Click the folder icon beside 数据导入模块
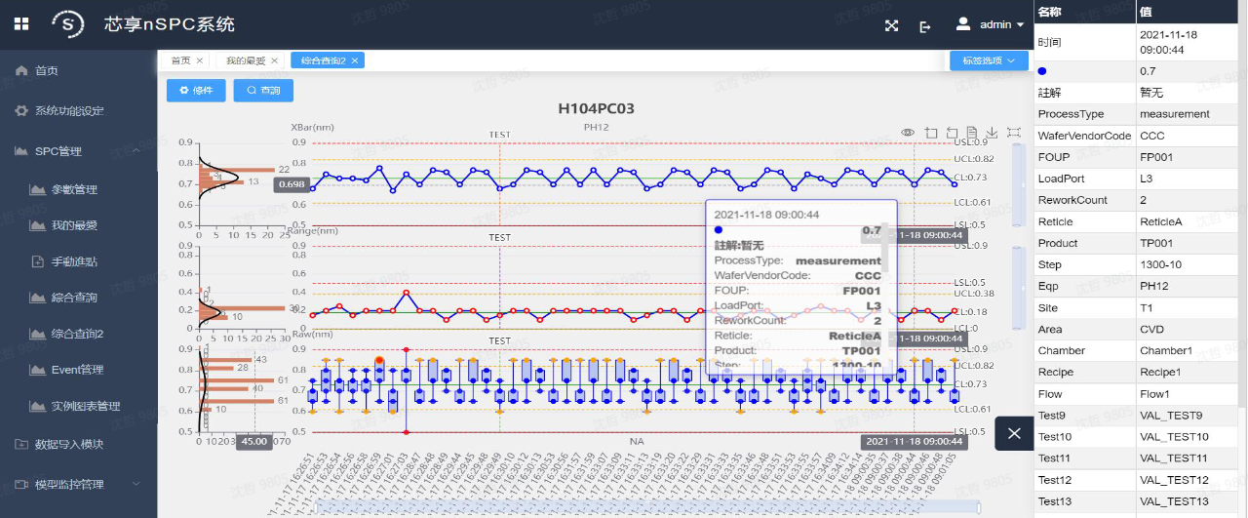The image size is (1248, 518). click(x=21, y=444)
